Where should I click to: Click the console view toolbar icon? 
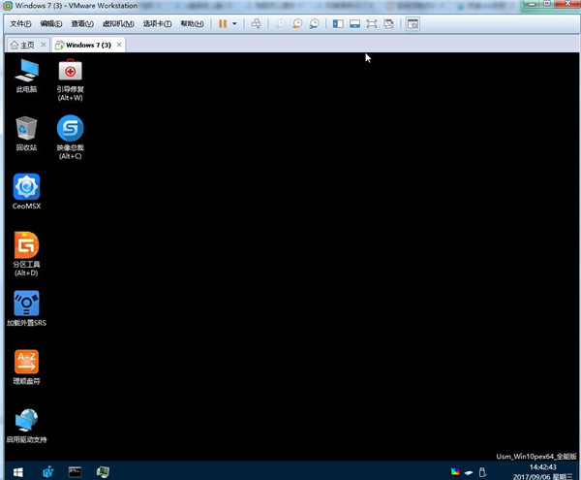[413, 23]
